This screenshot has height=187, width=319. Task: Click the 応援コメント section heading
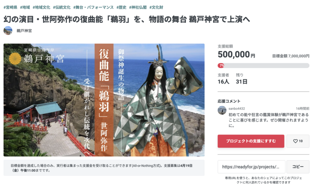[x=229, y=101]
